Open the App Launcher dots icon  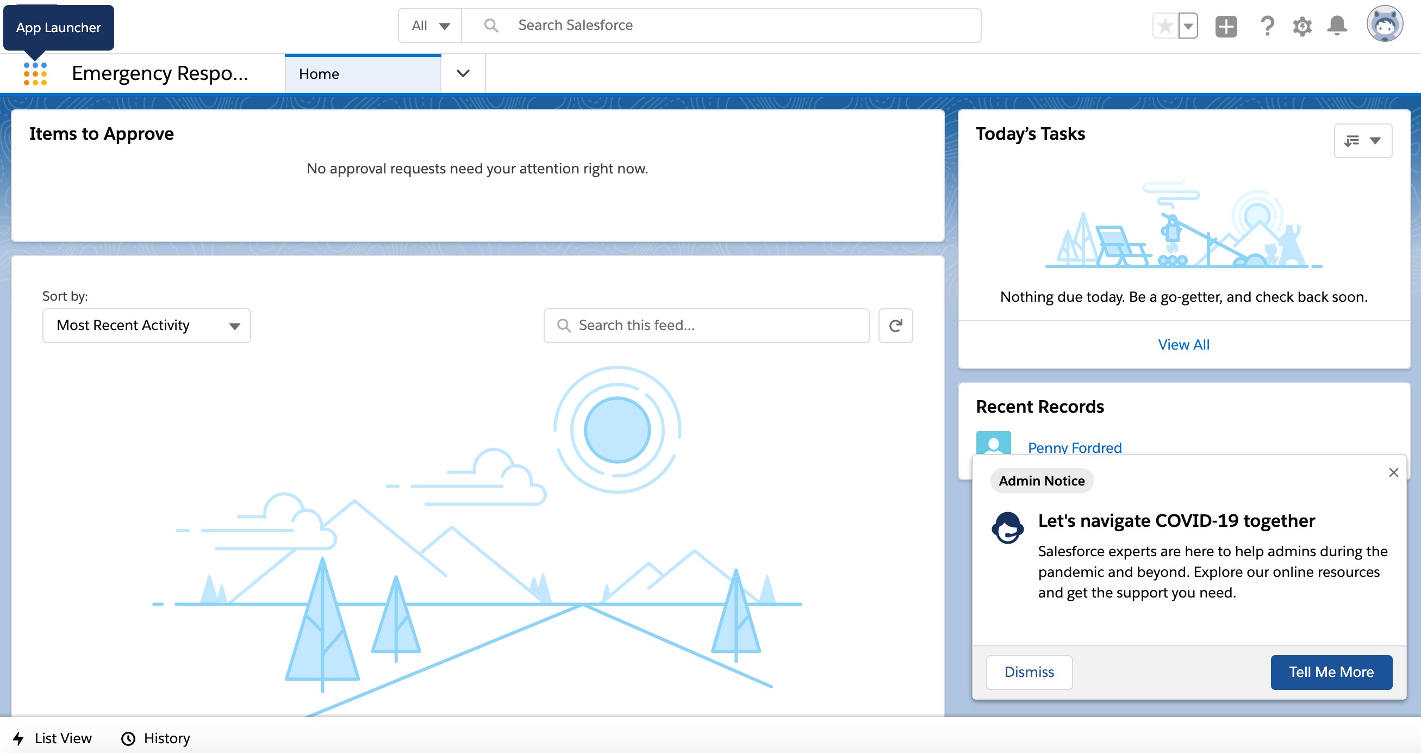point(35,74)
